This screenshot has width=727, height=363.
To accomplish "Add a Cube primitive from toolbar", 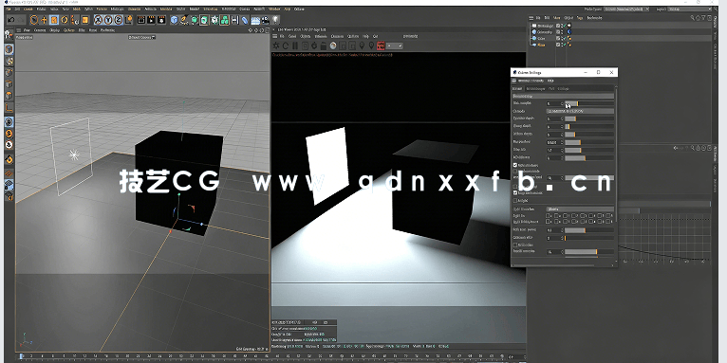I will [x=174, y=20].
